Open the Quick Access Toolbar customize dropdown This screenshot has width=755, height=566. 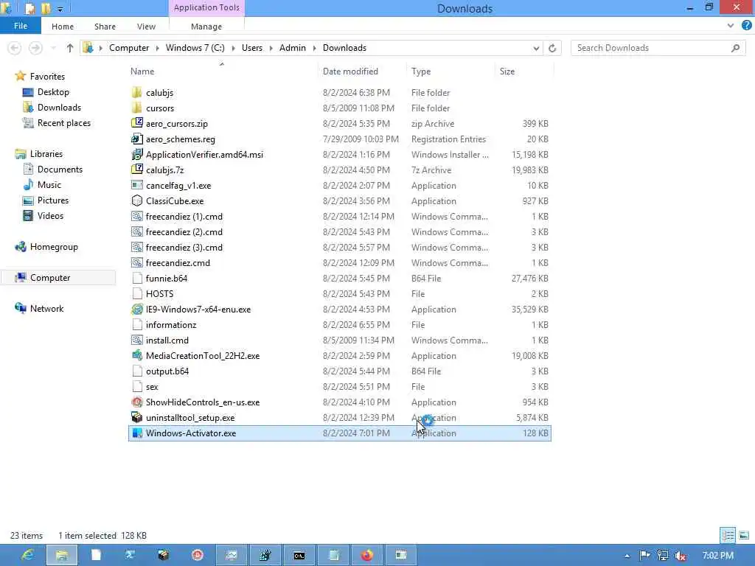pos(60,9)
